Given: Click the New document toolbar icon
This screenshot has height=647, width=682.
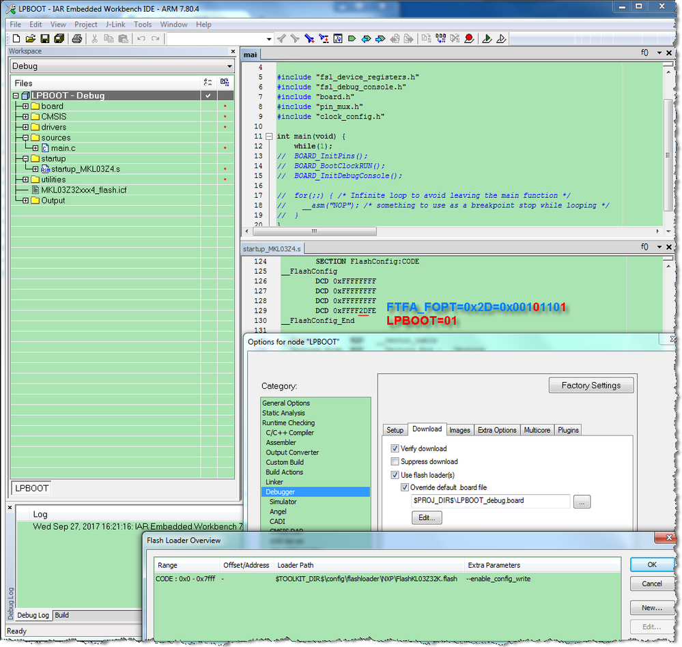Looking at the screenshot, I should [x=16, y=39].
